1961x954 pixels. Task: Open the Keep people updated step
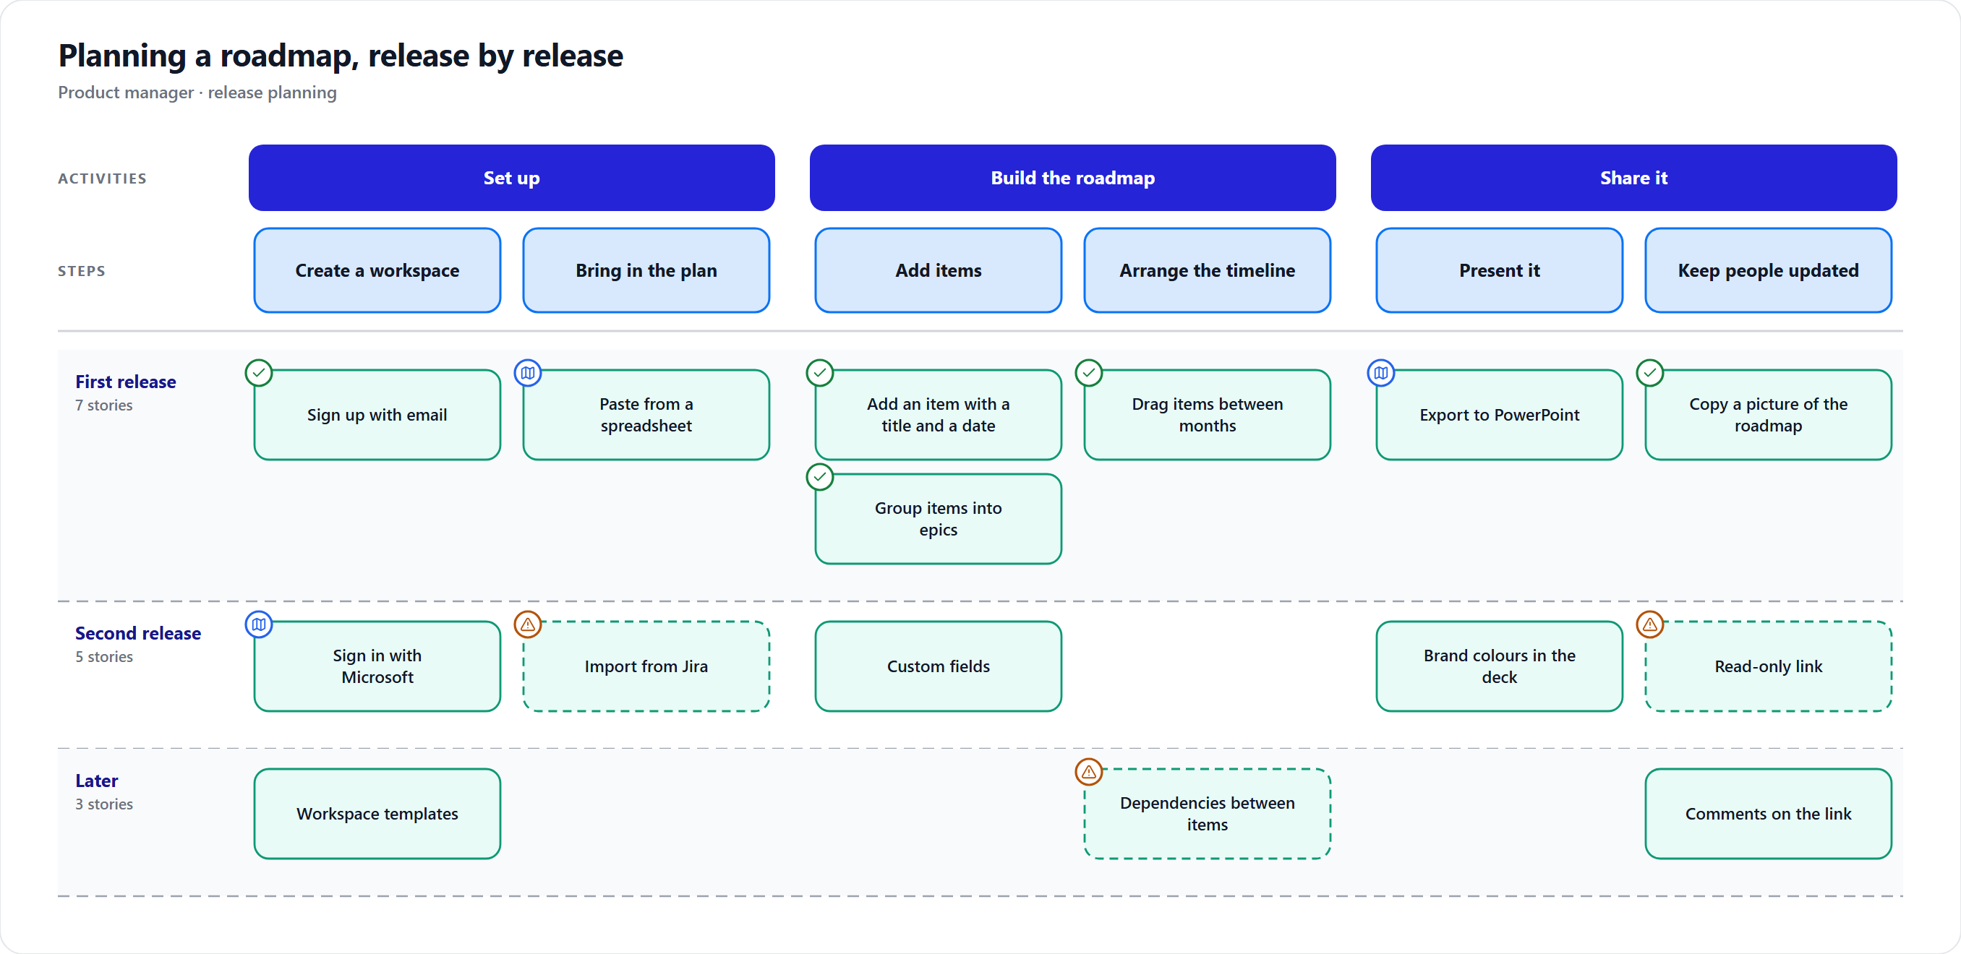click(x=1769, y=270)
